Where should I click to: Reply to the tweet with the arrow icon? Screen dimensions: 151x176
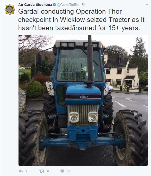point(21,171)
